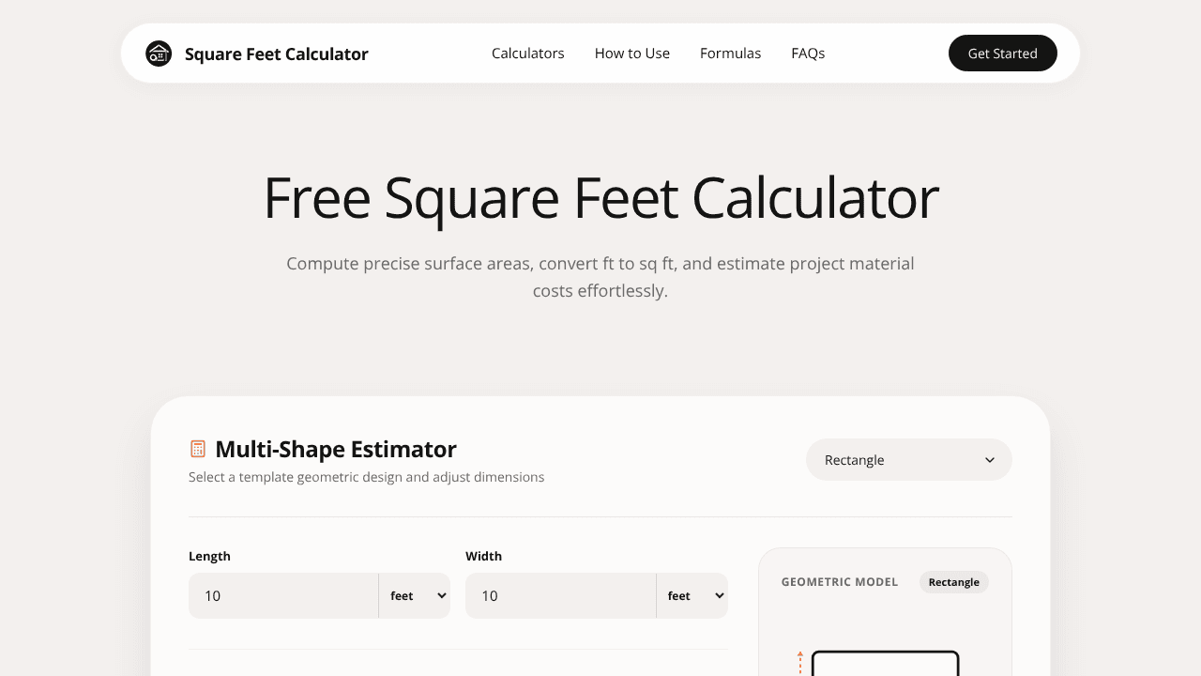Go to How to Use section
This screenshot has width=1201, height=676.
coord(632,54)
